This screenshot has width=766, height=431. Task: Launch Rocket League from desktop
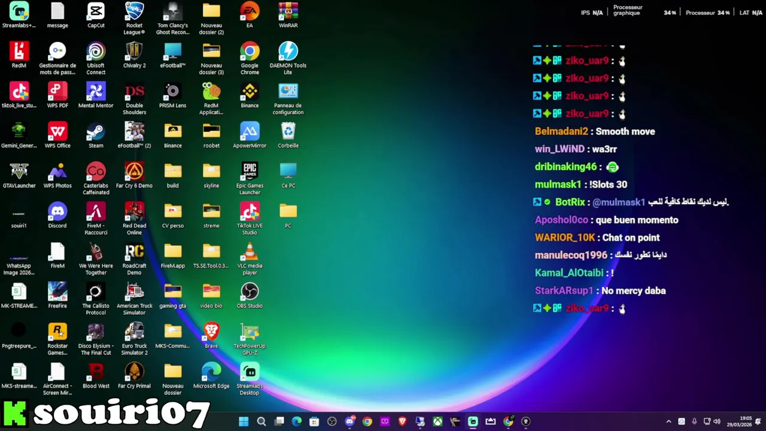(x=134, y=19)
